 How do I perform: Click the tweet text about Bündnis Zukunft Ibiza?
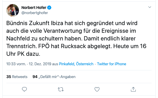pos(76,38)
